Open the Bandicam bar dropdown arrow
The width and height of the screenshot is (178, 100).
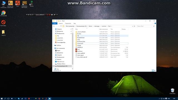click(27, 15)
